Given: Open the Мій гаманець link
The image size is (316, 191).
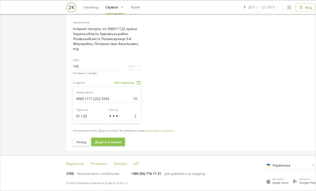Looking at the screenshot, I should (x=124, y=83).
